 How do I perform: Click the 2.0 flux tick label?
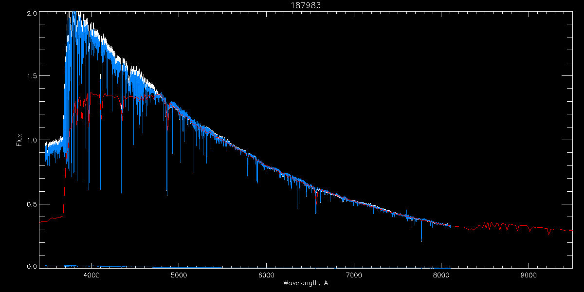[31, 14]
